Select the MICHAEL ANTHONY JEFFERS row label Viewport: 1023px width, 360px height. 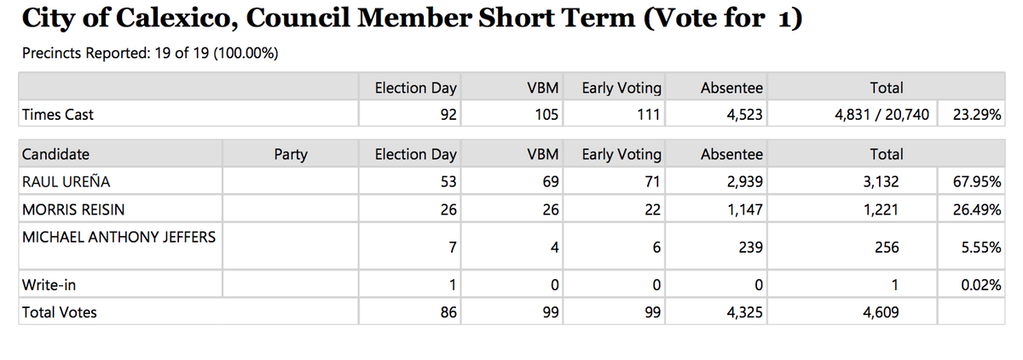click(118, 237)
